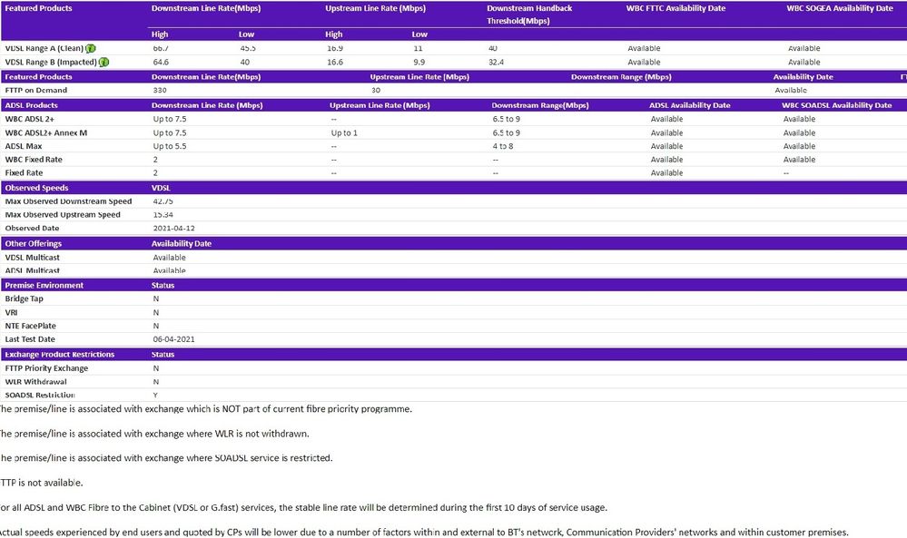The height and width of the screenshot is (538, 907).
Task: Click the VDSL Multicast row label
Action: click(32, 258)
